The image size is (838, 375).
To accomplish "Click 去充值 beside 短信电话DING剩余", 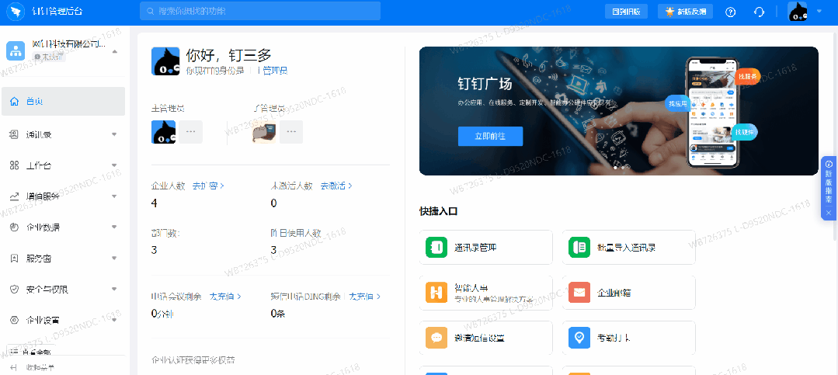I will pos(365,296).
